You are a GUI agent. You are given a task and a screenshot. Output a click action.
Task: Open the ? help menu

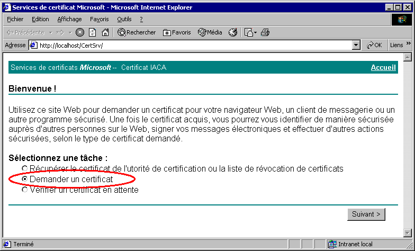141,19
